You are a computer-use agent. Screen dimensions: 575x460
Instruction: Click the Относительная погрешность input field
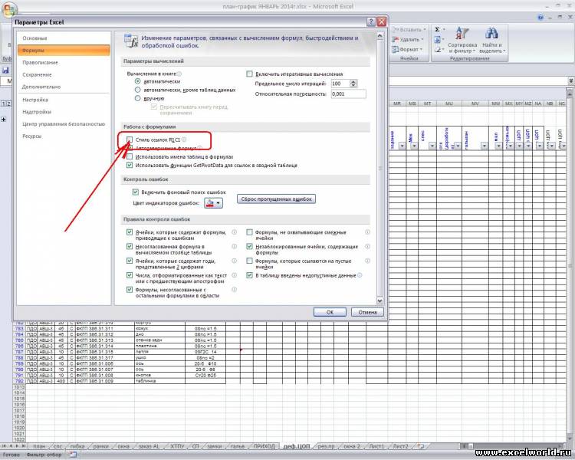point(348,94)
